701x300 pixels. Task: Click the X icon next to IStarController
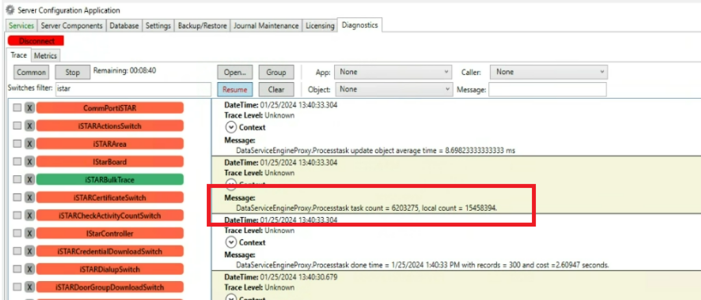(29, 233)
